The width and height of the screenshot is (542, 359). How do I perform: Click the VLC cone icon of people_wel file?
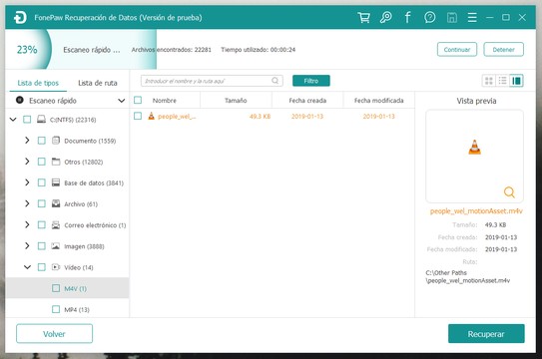point(151,116)
